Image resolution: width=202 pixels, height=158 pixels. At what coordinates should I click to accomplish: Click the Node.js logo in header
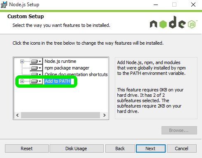[173, 22]
